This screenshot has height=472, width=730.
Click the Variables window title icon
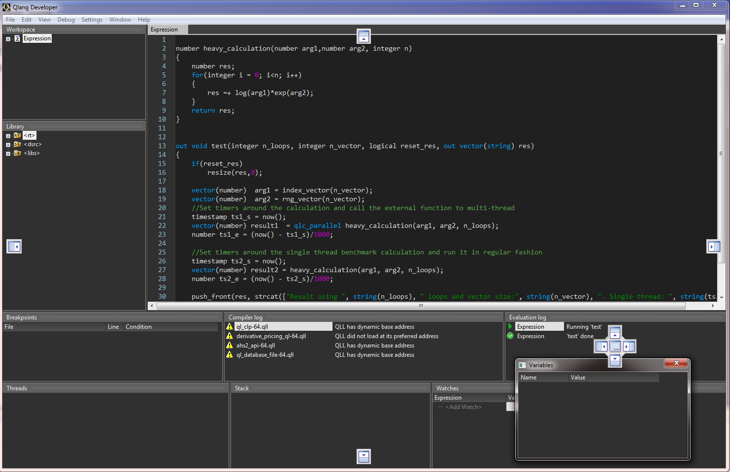(523, 365)
